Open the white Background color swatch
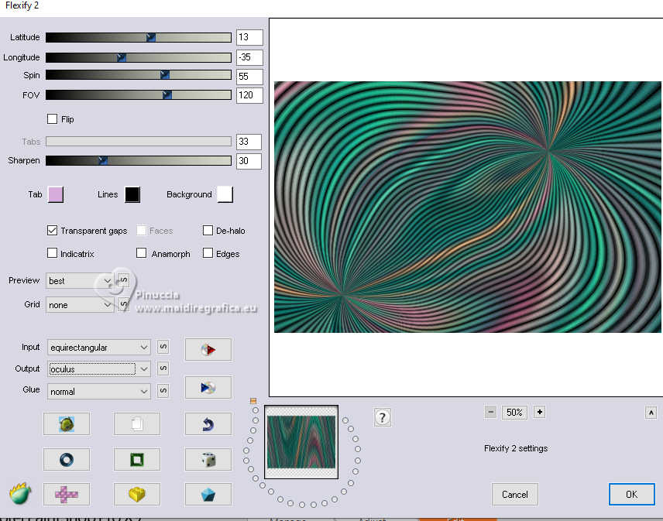The width and height of the screenshot is (663, 521). click(x=225, y=194)
